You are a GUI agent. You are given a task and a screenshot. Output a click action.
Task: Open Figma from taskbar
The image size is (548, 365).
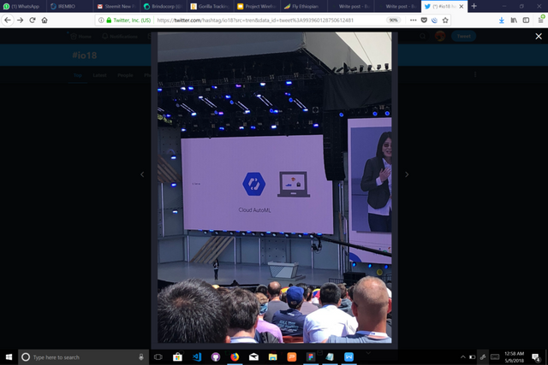pyautogui.click(x=310, y=357)
